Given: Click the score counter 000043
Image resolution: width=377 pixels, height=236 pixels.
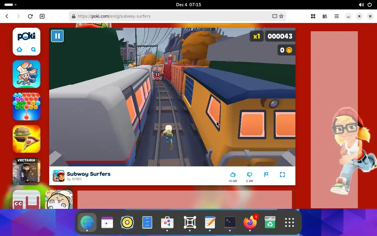Looking at the screenshot, I should pyautogui.click(x=280, y=36).
